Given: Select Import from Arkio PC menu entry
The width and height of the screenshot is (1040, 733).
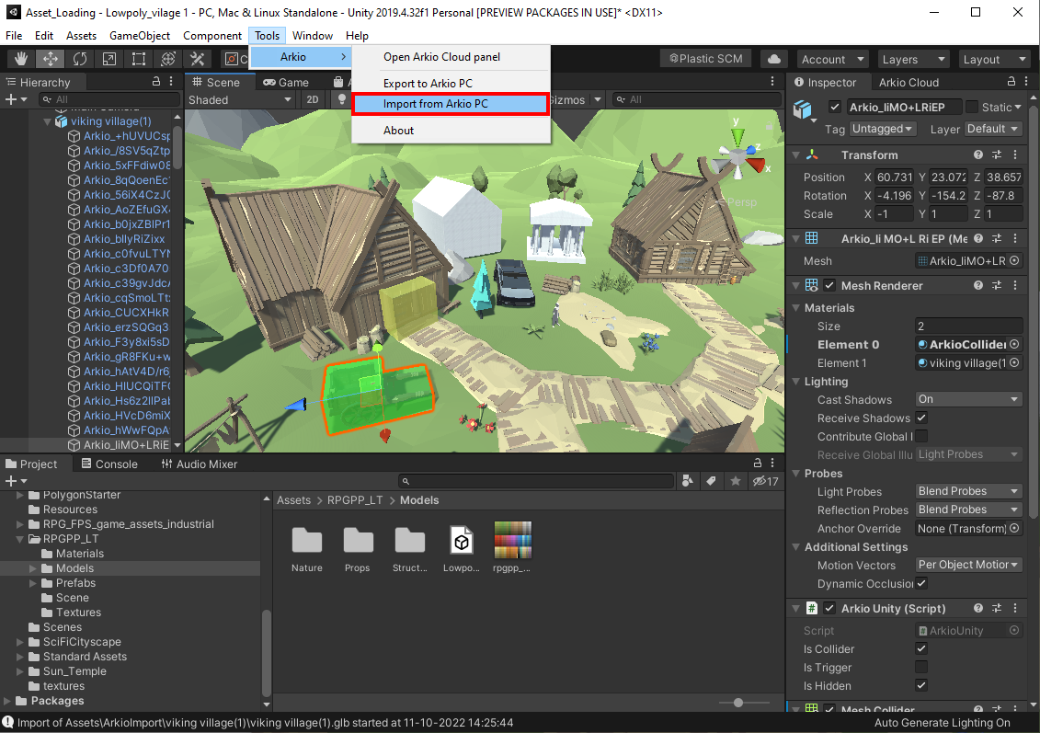Looking at the screenshot, I should (451, 104).
